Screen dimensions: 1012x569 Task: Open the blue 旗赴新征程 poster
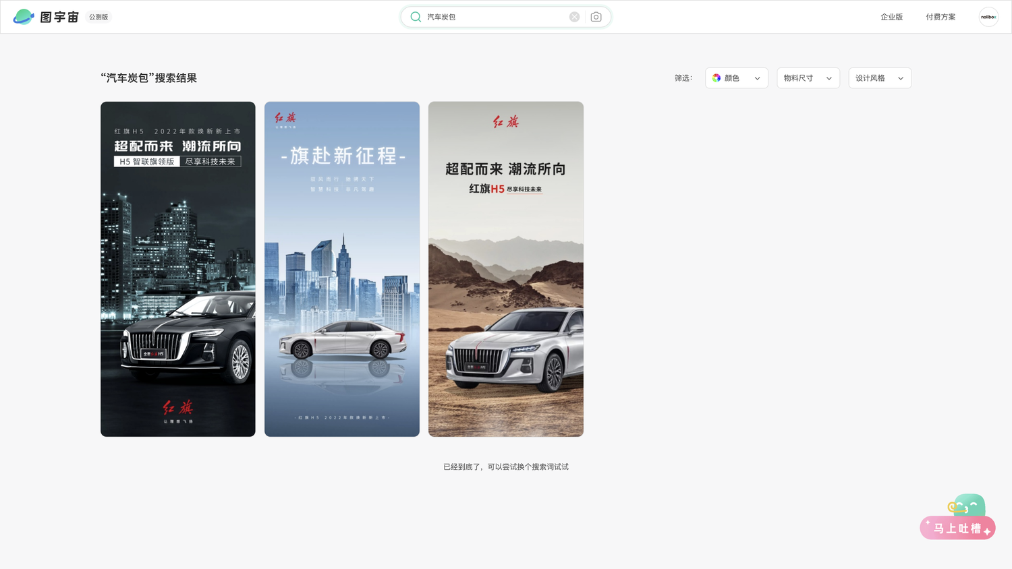(x=342, y=269)
